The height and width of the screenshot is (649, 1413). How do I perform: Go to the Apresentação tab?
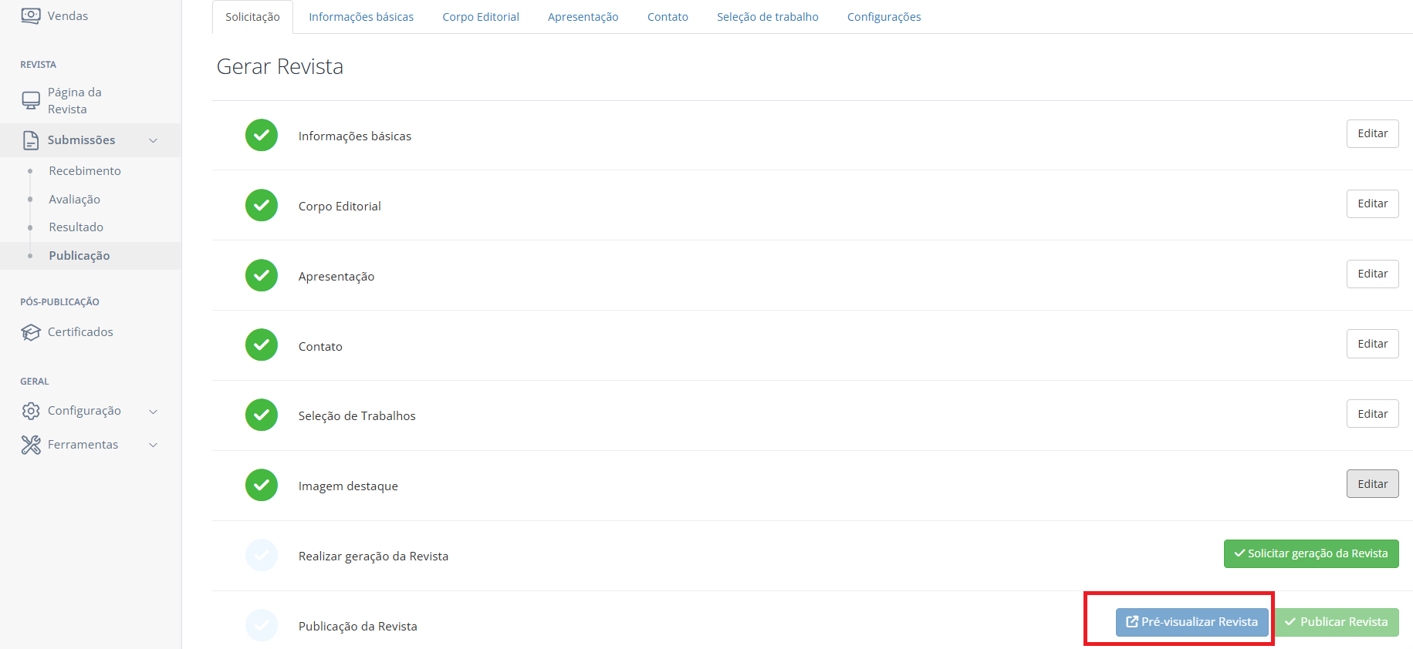[583, 17]
